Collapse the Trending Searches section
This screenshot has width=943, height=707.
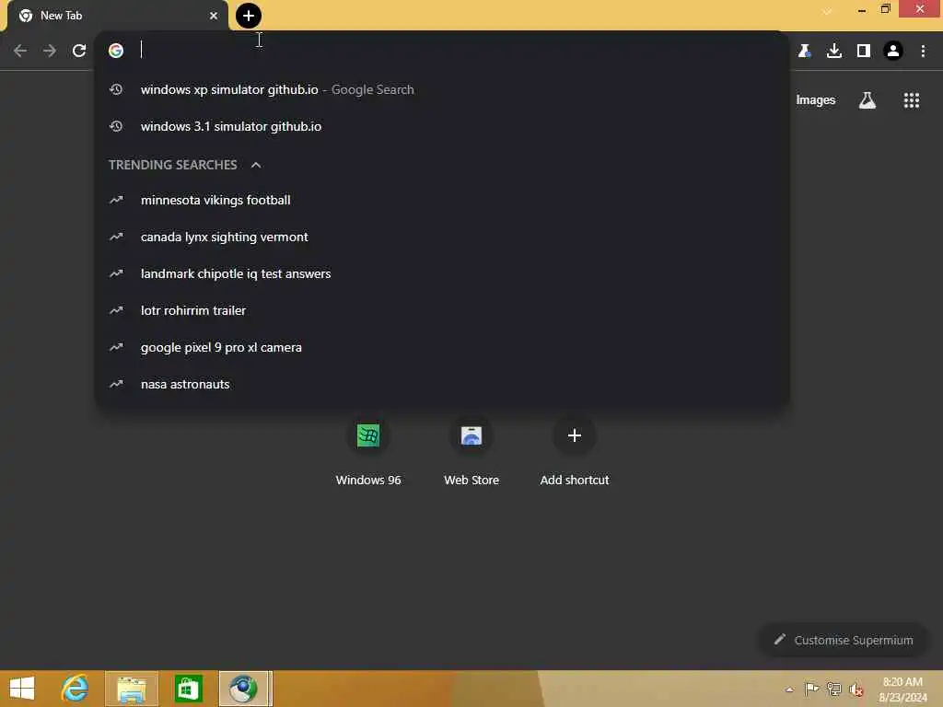[x=256, y=165]
